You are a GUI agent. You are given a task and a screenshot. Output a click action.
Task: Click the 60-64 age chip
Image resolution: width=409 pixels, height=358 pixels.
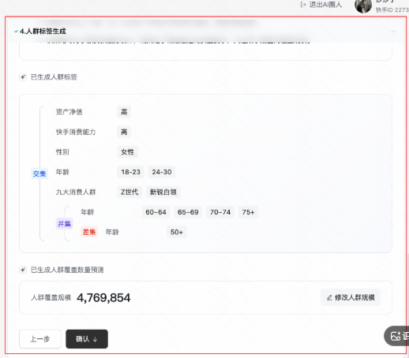(156, 212)
